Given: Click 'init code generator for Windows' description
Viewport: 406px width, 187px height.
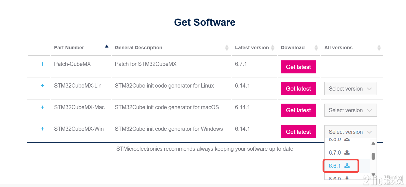Looking at the screenshot, I should (x=169, y=129).
